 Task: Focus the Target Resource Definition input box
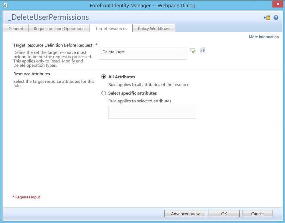tap(143, 53)
